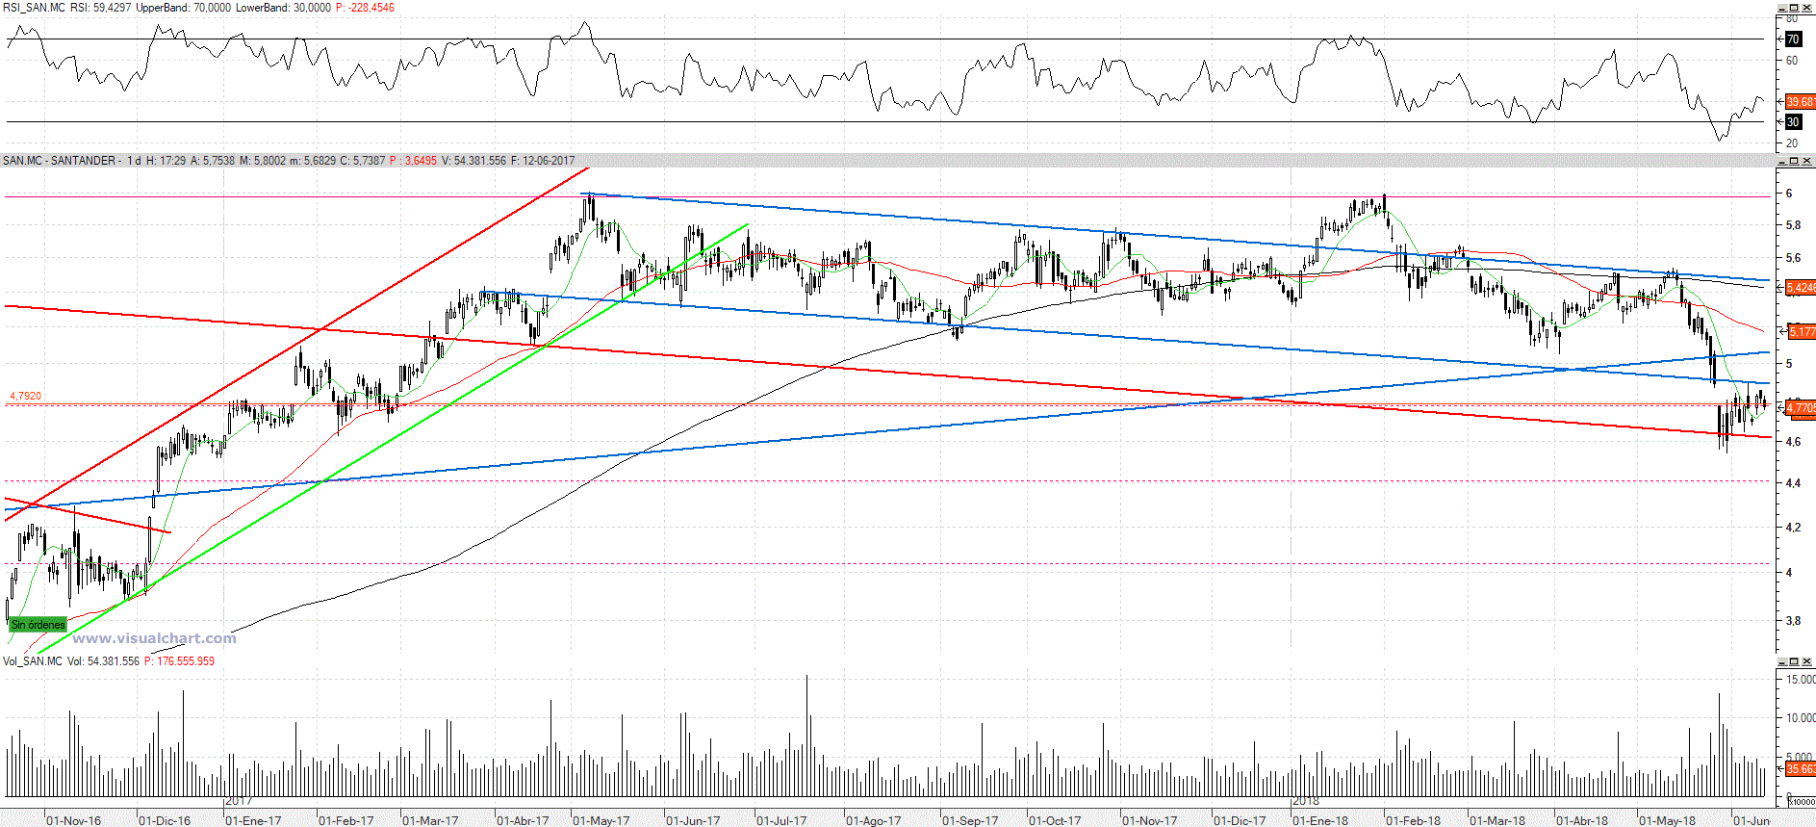Click the 'Vol_SAN.MC' volume title
This screenshot has height=827, width=1816.
32,661
